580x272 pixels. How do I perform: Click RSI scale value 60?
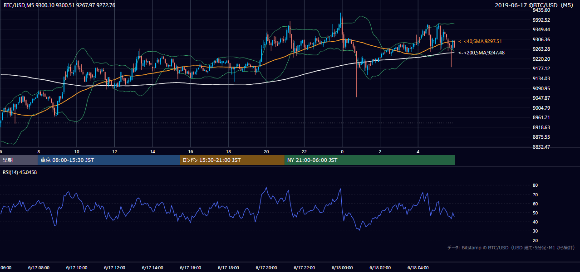pyautogui.click(x=536, y=204)
